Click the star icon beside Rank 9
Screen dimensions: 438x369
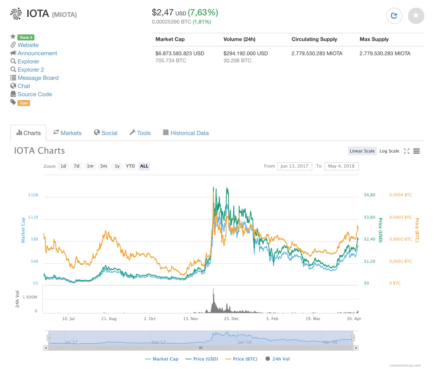(x=13, y=36)
